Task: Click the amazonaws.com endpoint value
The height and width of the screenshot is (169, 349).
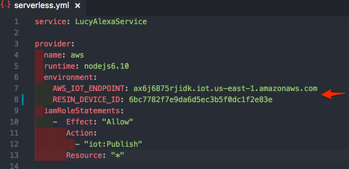Action: pos(225,89)
